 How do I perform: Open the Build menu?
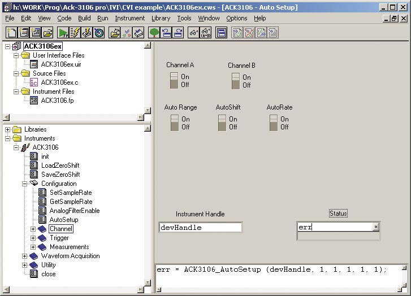(84, 18)
